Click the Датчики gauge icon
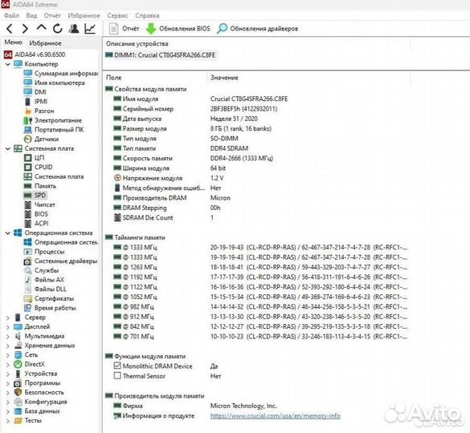 (x=28, y=140)
